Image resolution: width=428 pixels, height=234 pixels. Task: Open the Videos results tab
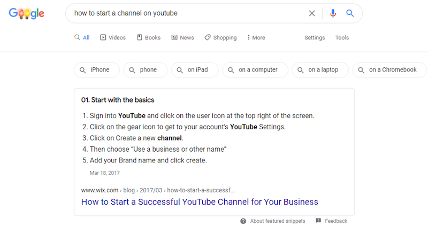(113, 38)
